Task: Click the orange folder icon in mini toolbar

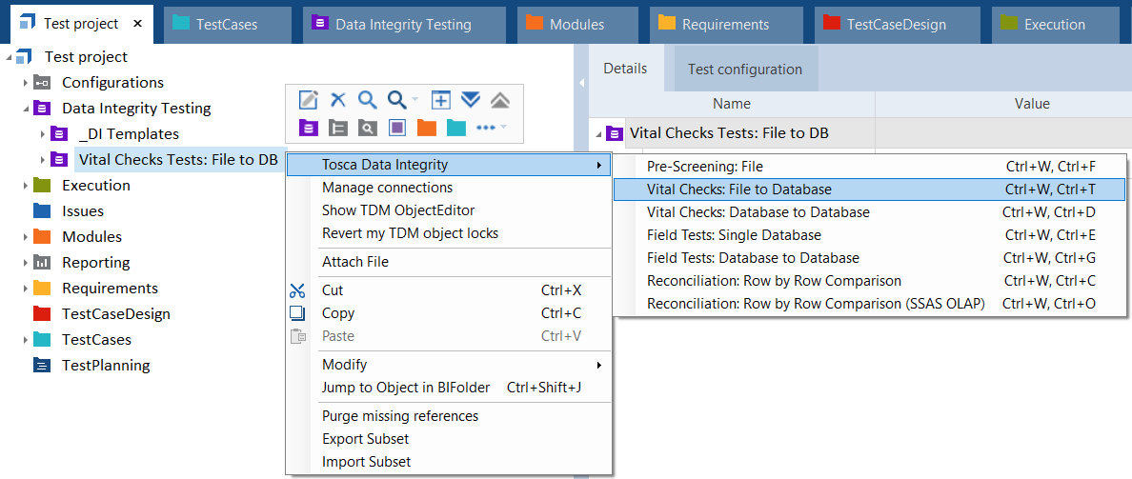Action: (x=426, y=127)
